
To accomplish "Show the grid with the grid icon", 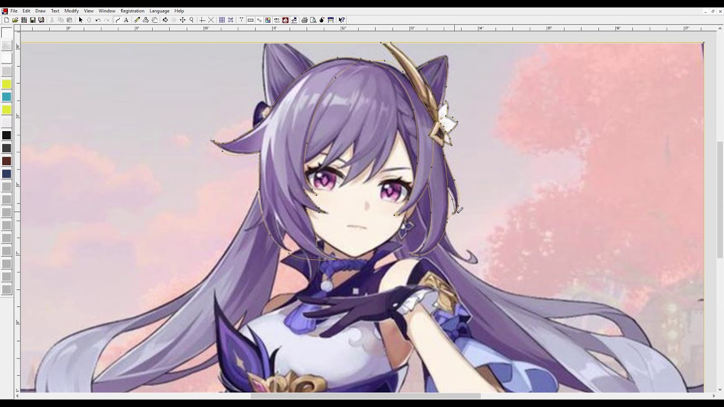I will click(222, 20).
